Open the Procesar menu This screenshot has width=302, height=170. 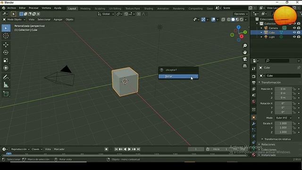tap(34, 8)
